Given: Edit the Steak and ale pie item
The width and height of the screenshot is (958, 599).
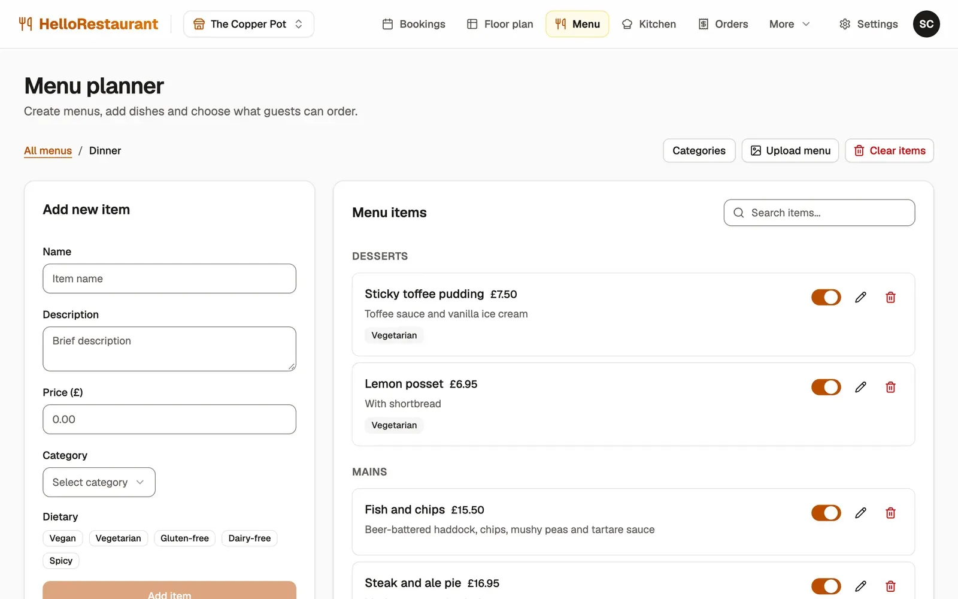Looking at the screenshot, I should 860,586.
